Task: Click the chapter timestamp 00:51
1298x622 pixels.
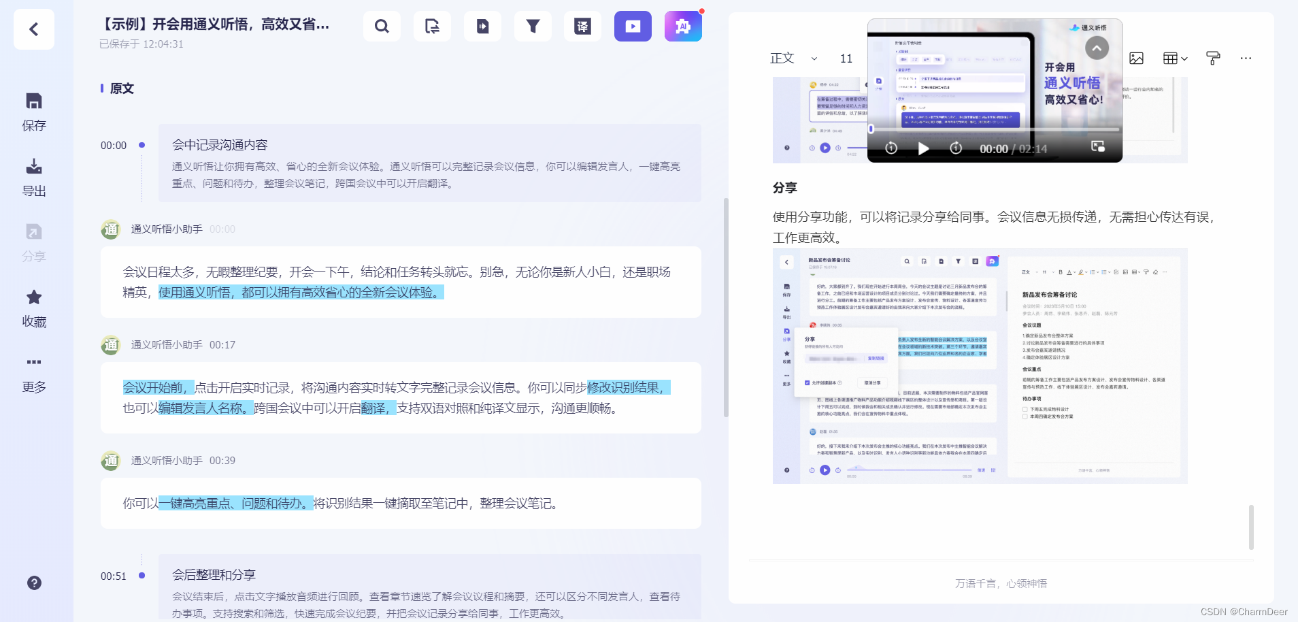Action: [114, 576]
